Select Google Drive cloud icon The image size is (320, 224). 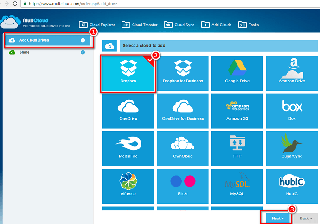[237, 73]
